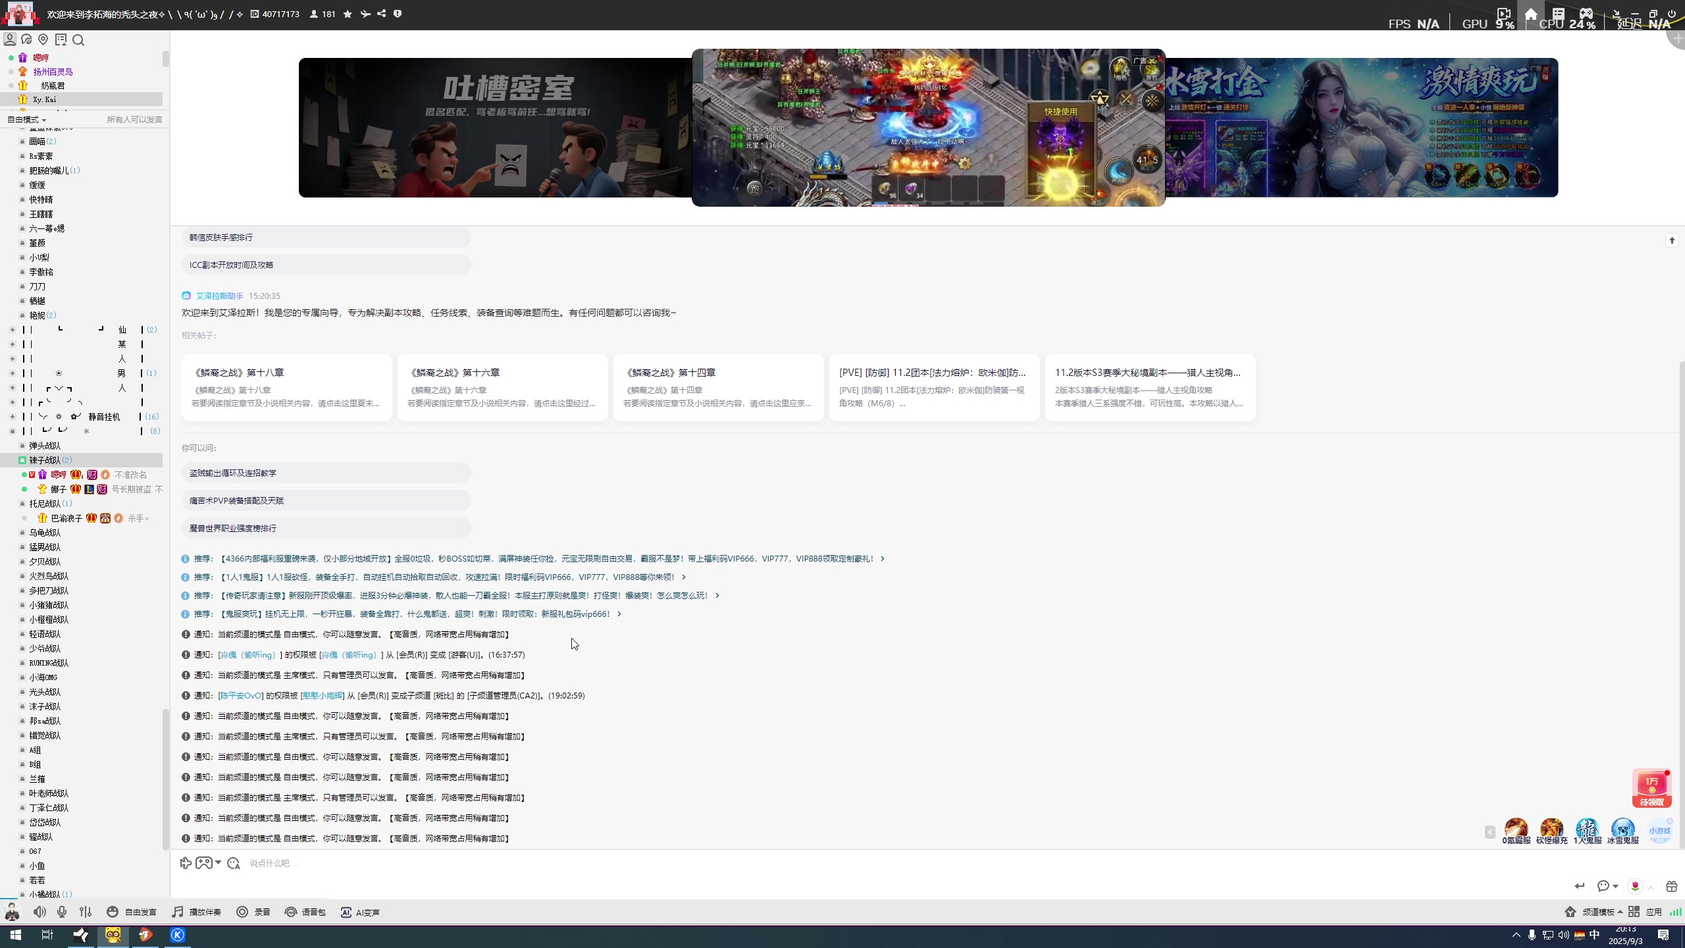Select the 火烈鸟战队 channel

tap(49, 576)
